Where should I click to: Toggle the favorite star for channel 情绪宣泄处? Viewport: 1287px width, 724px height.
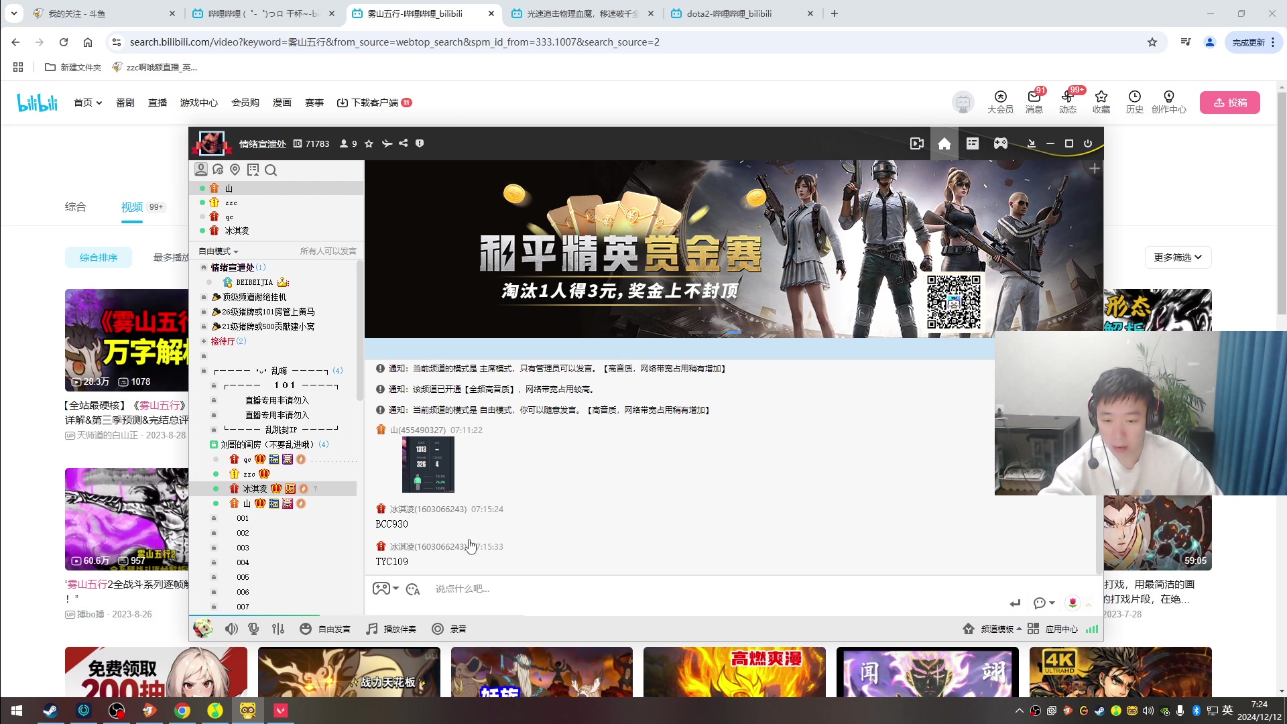(369, 143)
